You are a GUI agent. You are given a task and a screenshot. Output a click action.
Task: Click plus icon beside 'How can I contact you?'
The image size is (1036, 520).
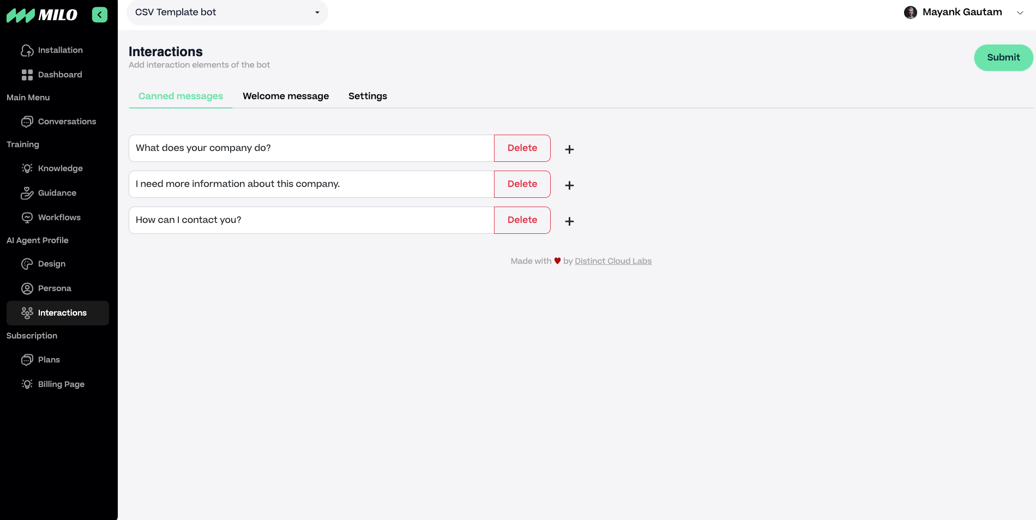569,221
